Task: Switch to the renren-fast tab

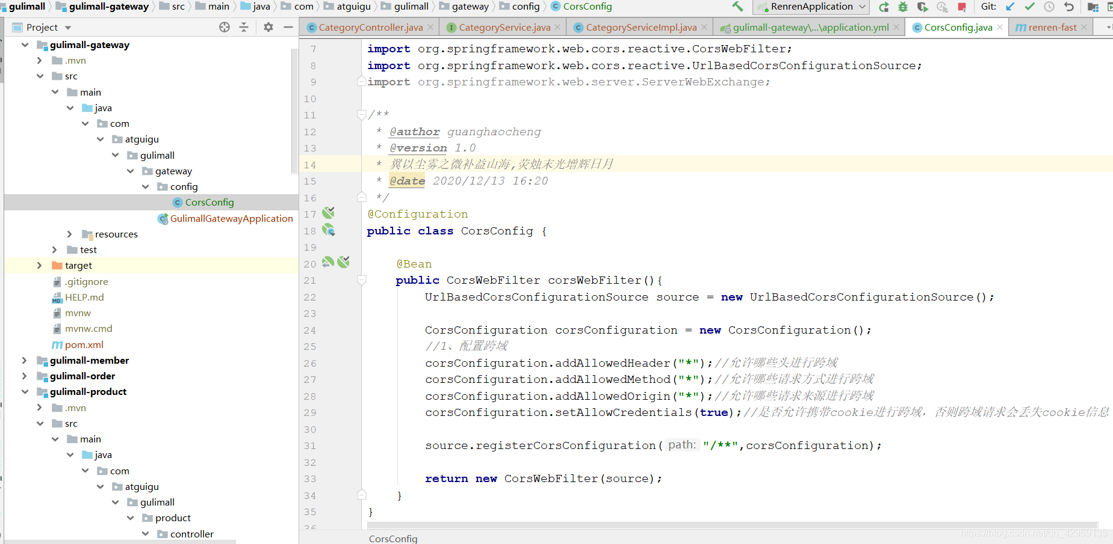Action: pos(1052,27)
